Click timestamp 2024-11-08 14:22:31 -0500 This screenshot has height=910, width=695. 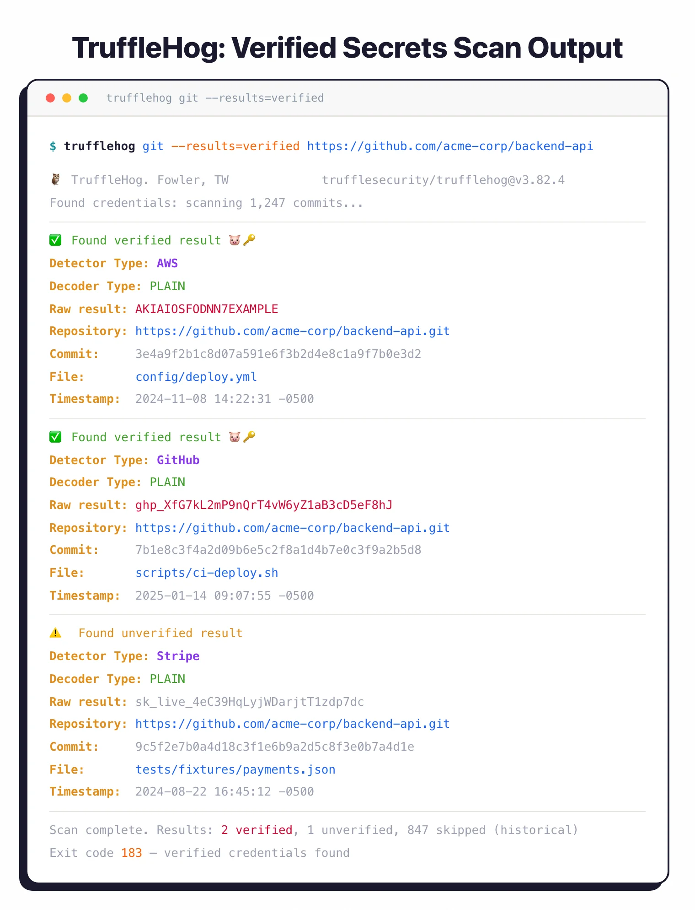point(225,399)
